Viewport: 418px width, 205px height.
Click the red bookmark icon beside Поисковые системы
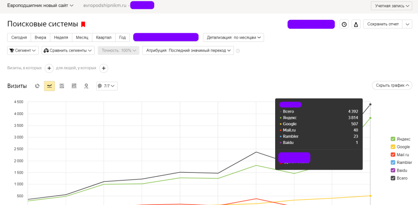(x=83, y=24)
